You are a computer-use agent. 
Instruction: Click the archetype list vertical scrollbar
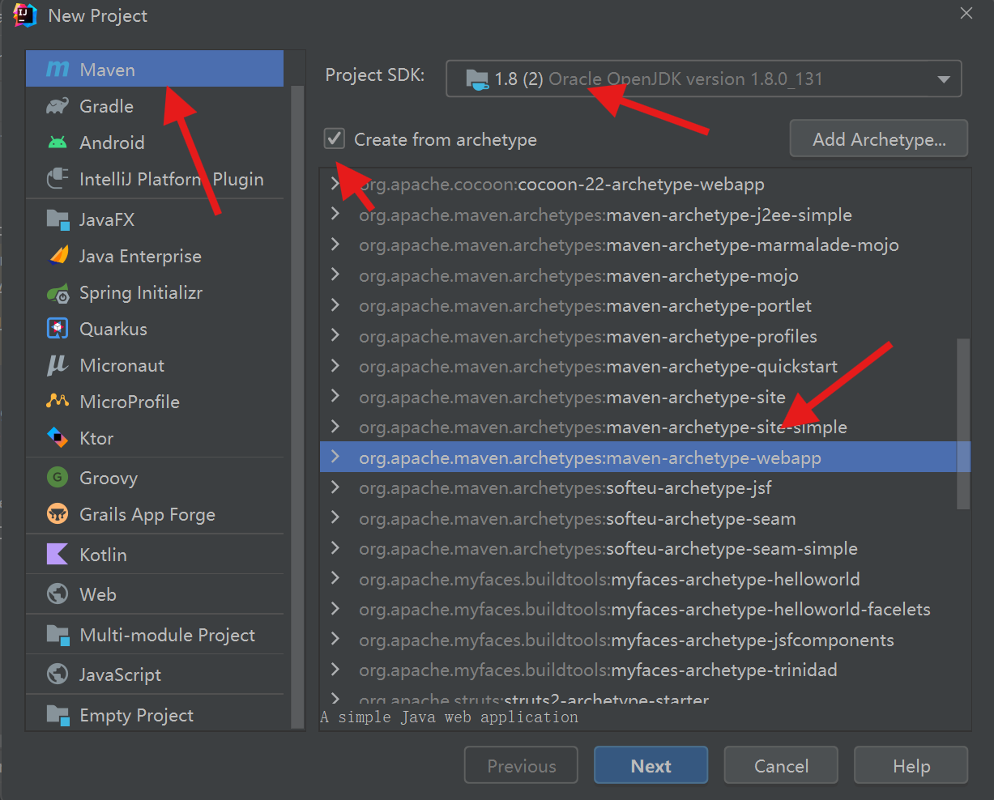click(963, 423)
